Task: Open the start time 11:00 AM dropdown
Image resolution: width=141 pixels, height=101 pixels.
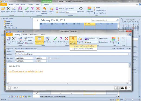Action: pyautogui.click(x=47, y=58)
